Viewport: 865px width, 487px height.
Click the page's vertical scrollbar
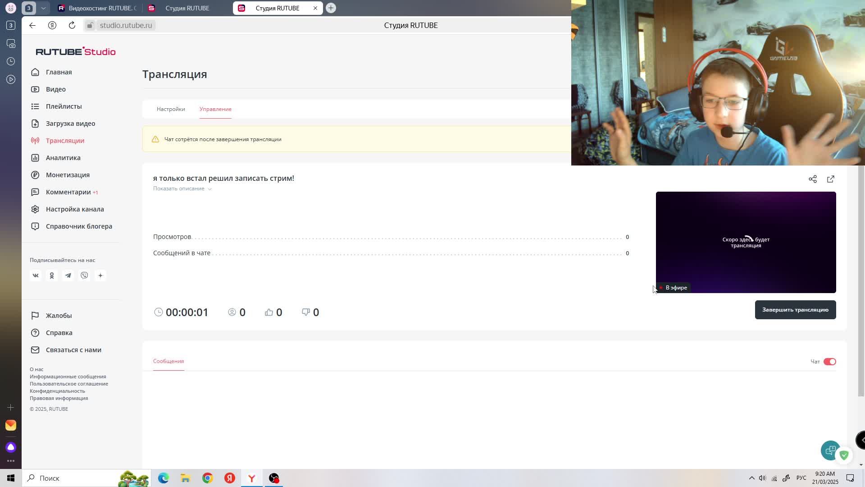pyautogui.click(x=861, y=280)
